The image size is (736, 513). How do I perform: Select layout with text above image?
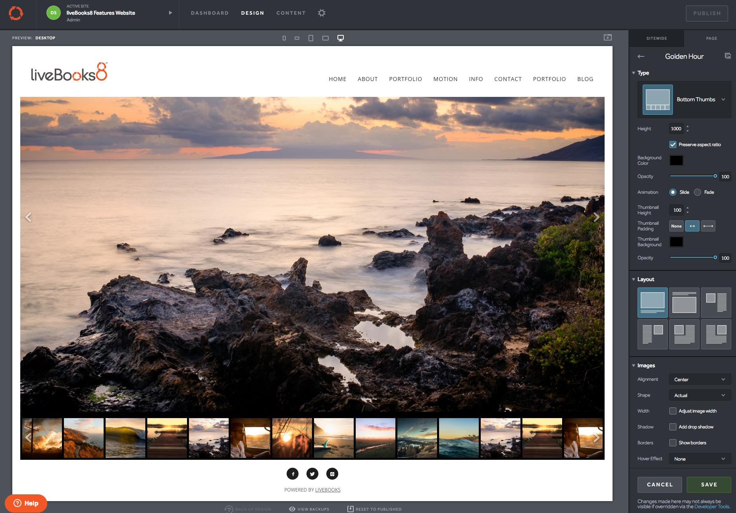tap(684, 303)
